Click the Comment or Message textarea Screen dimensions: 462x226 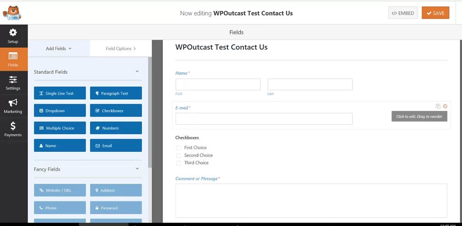[311, 201]
